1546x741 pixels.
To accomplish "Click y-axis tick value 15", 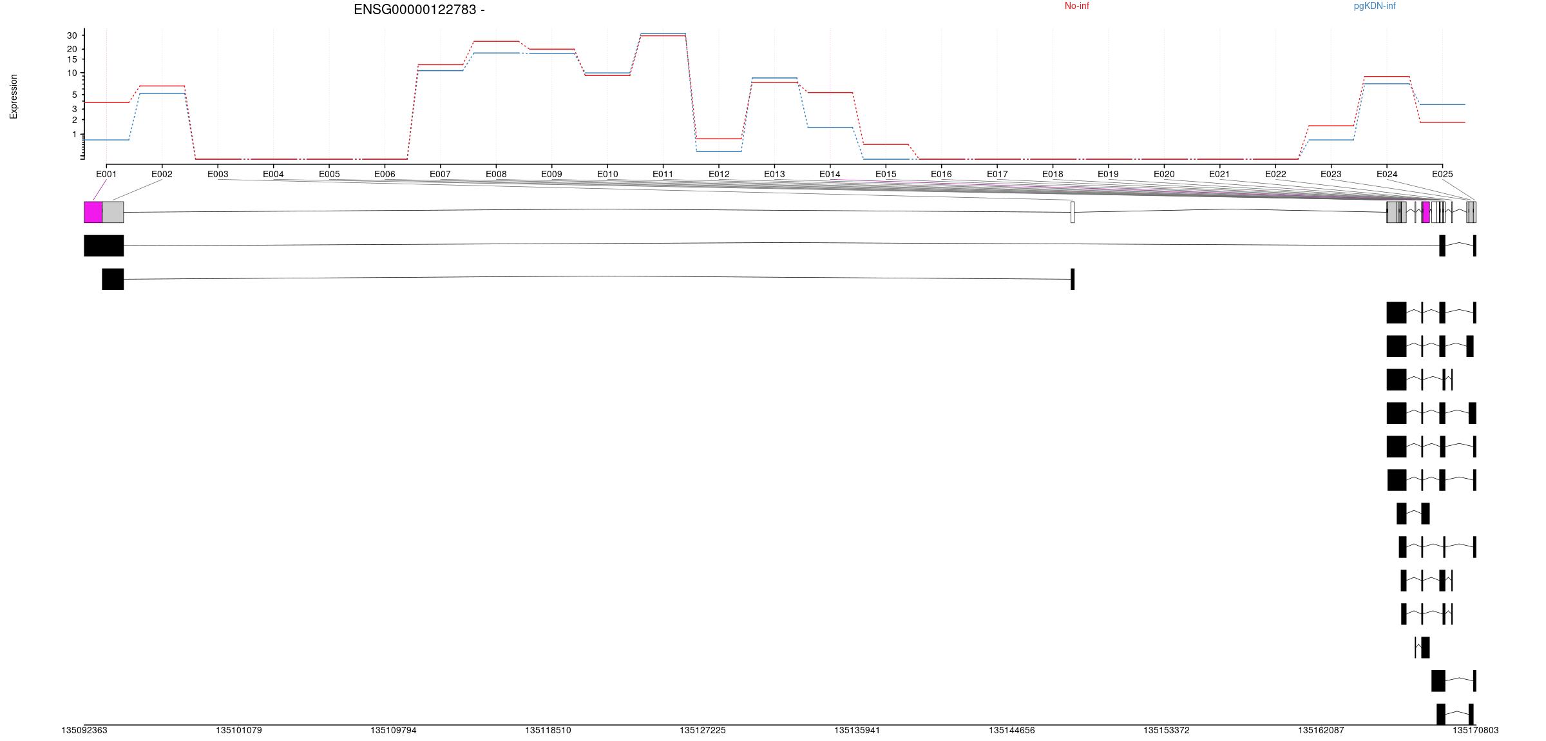I will tap(72, 59).
